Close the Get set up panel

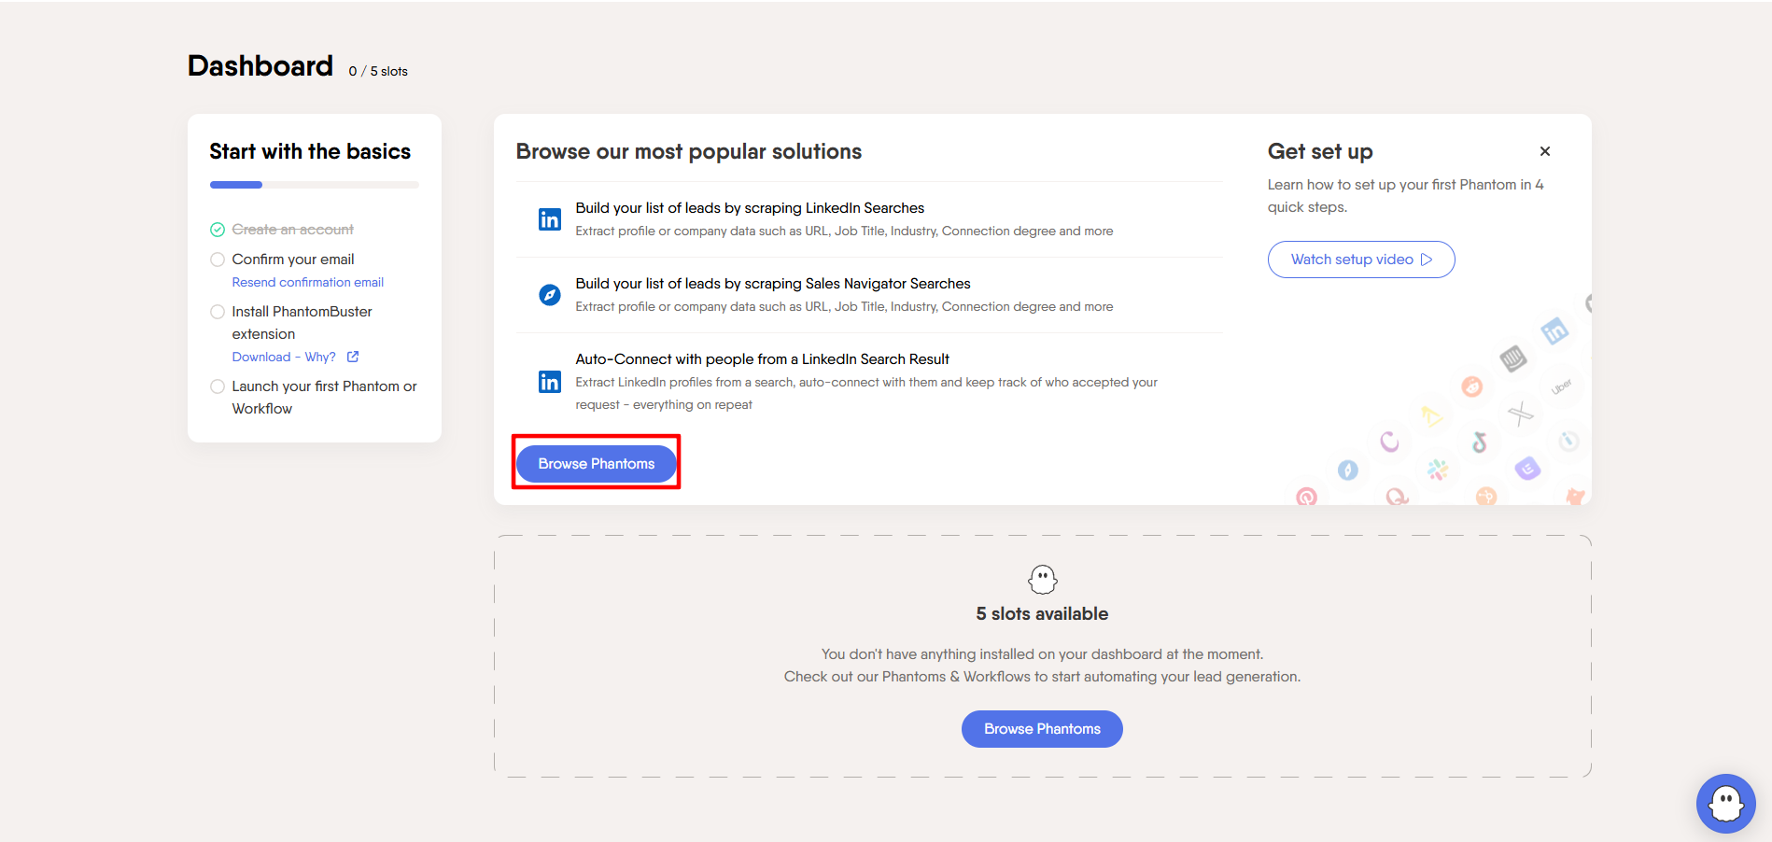tap(1545, 151)
